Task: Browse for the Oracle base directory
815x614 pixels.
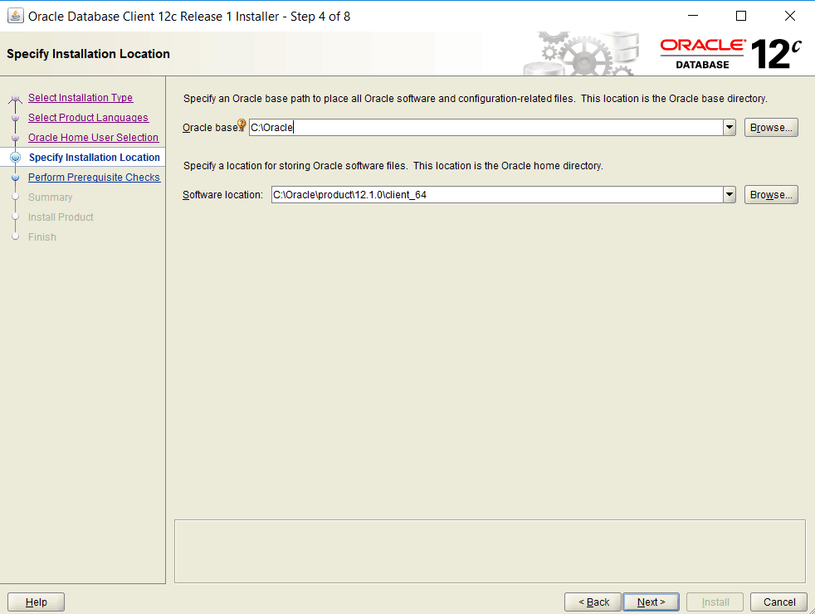Action: tap(771, 127)
